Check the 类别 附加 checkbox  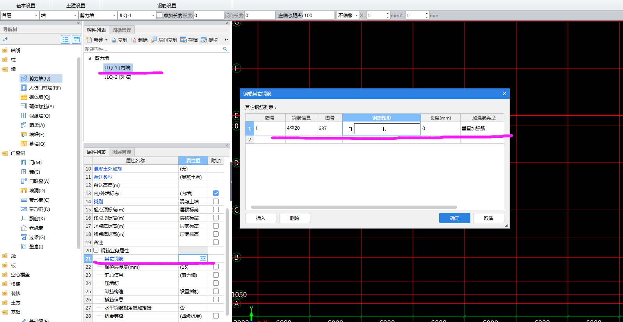(216, 201)
